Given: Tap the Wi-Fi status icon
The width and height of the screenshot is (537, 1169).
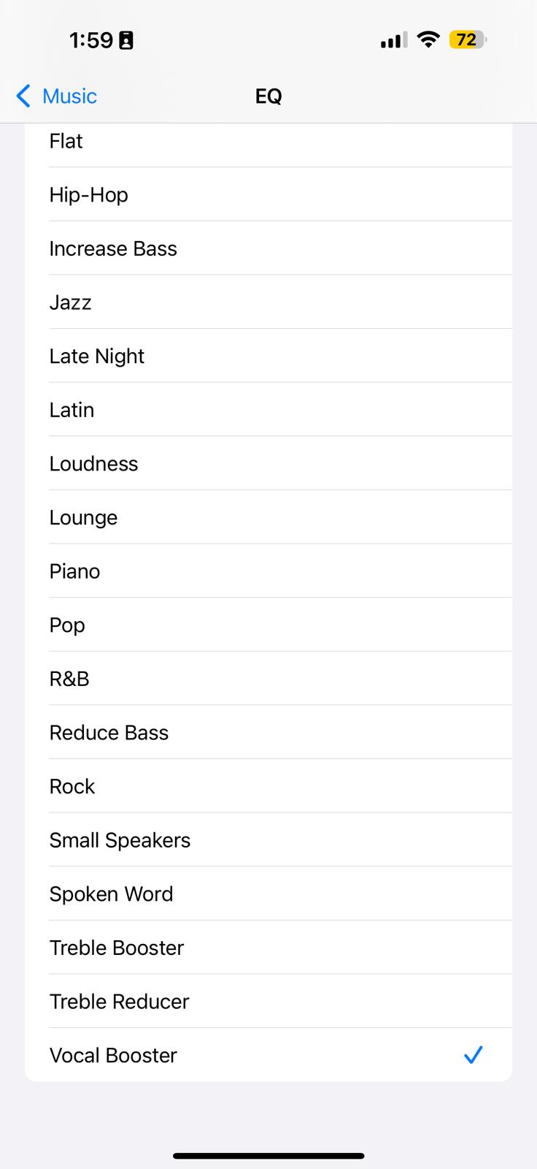Looking at the screenshot, I should point(428,39).
